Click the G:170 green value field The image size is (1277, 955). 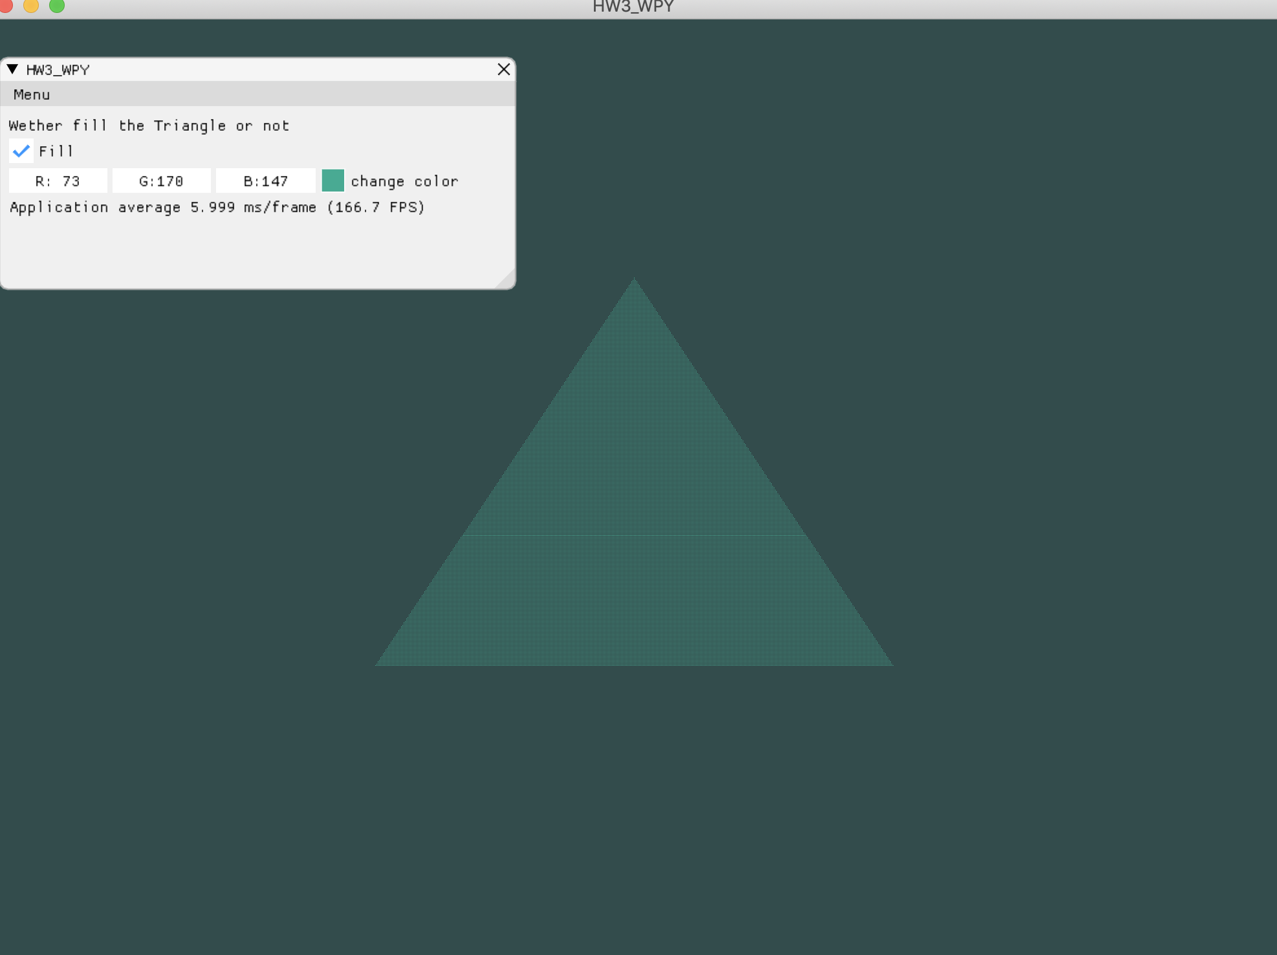tap(161, 181)
